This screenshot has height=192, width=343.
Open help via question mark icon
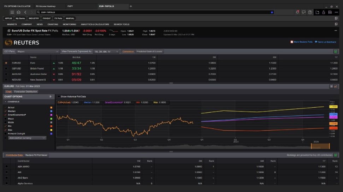(310, 12)
